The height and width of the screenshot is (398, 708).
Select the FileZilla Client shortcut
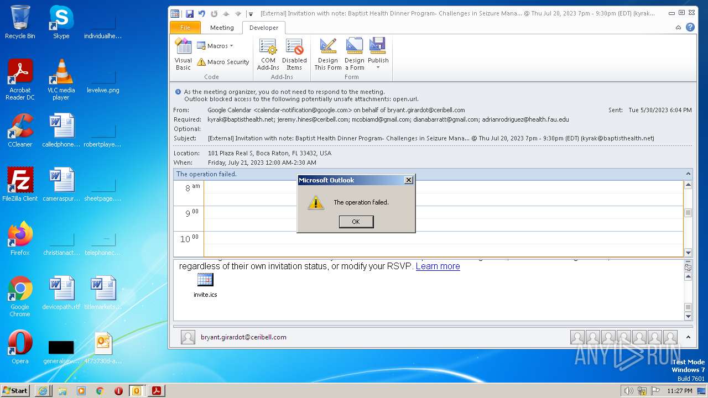20,185
